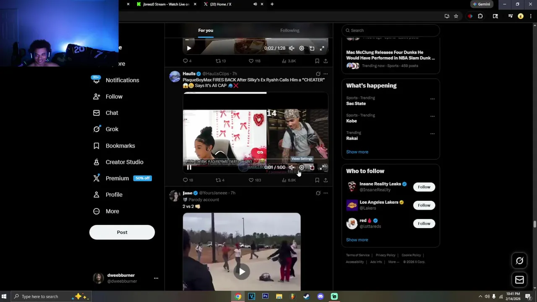Viewport: 537px width, 302px height.
Task: Click Grok icon on Haulls post header
Action: (318, 74)
